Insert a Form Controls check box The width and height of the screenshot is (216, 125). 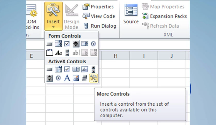click(x=67, y=44)
